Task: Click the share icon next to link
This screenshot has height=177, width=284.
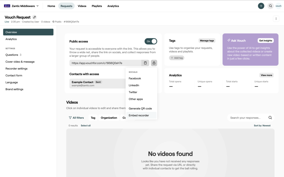Action: tap(154, 63)
